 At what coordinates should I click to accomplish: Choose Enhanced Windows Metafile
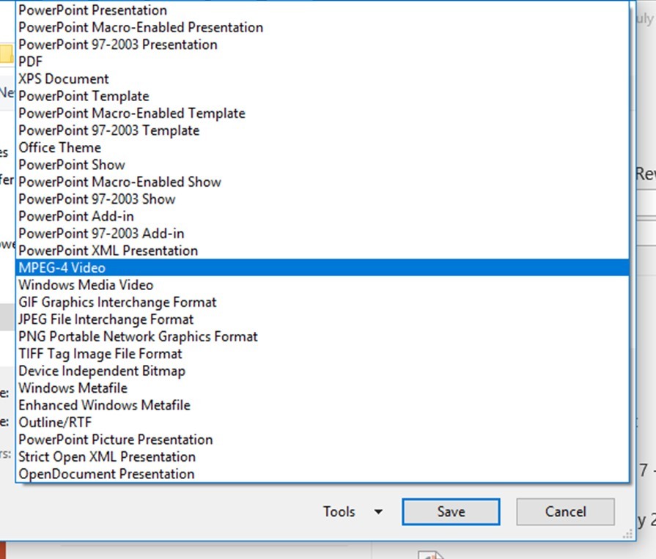click(323, 404)
